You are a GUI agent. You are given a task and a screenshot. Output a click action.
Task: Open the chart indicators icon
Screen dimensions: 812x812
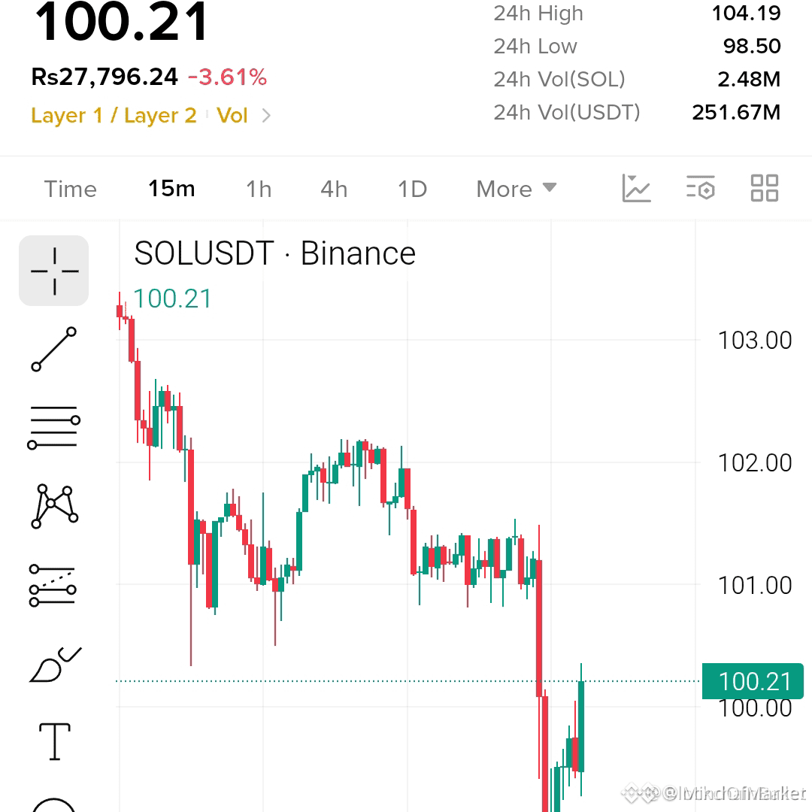point(636,188)
